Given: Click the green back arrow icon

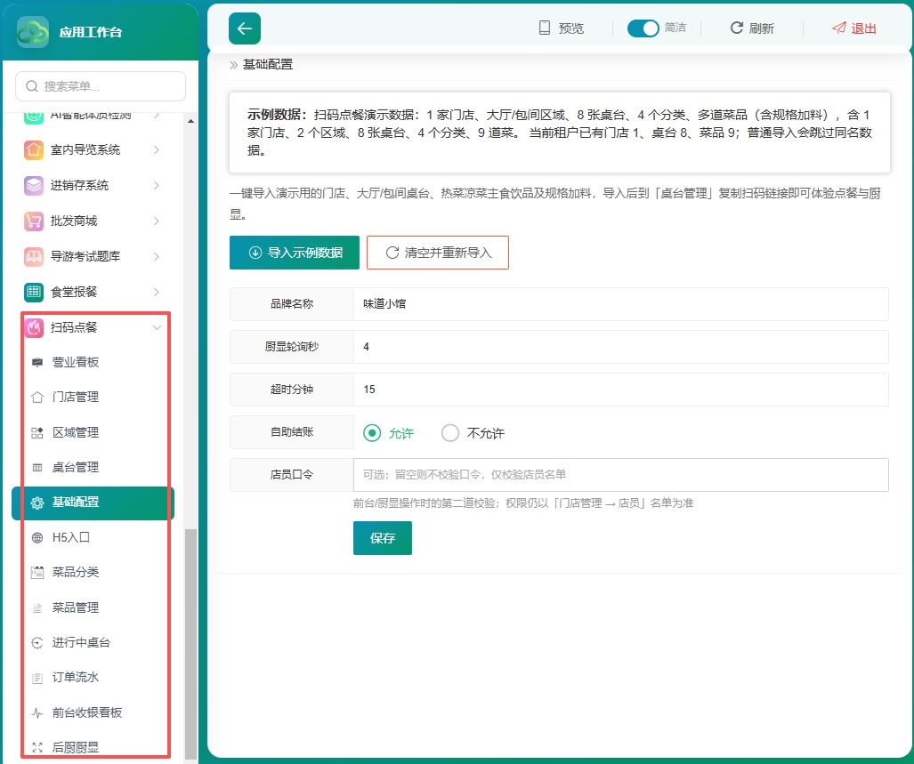Looking at the screenshot, I should [244, 28].
